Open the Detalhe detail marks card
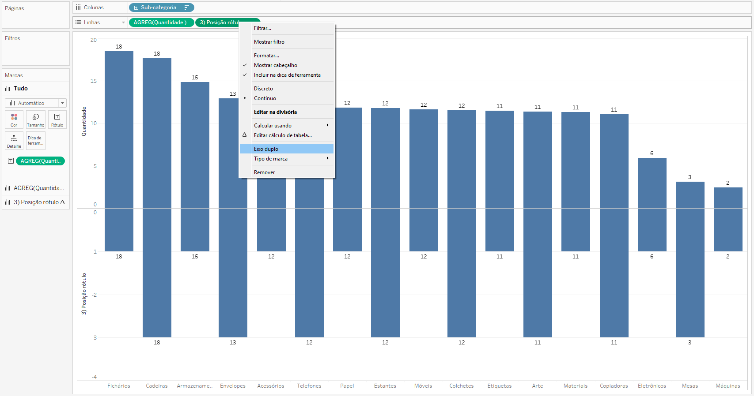This screenshot has height=396, width=754. [14, 141]
